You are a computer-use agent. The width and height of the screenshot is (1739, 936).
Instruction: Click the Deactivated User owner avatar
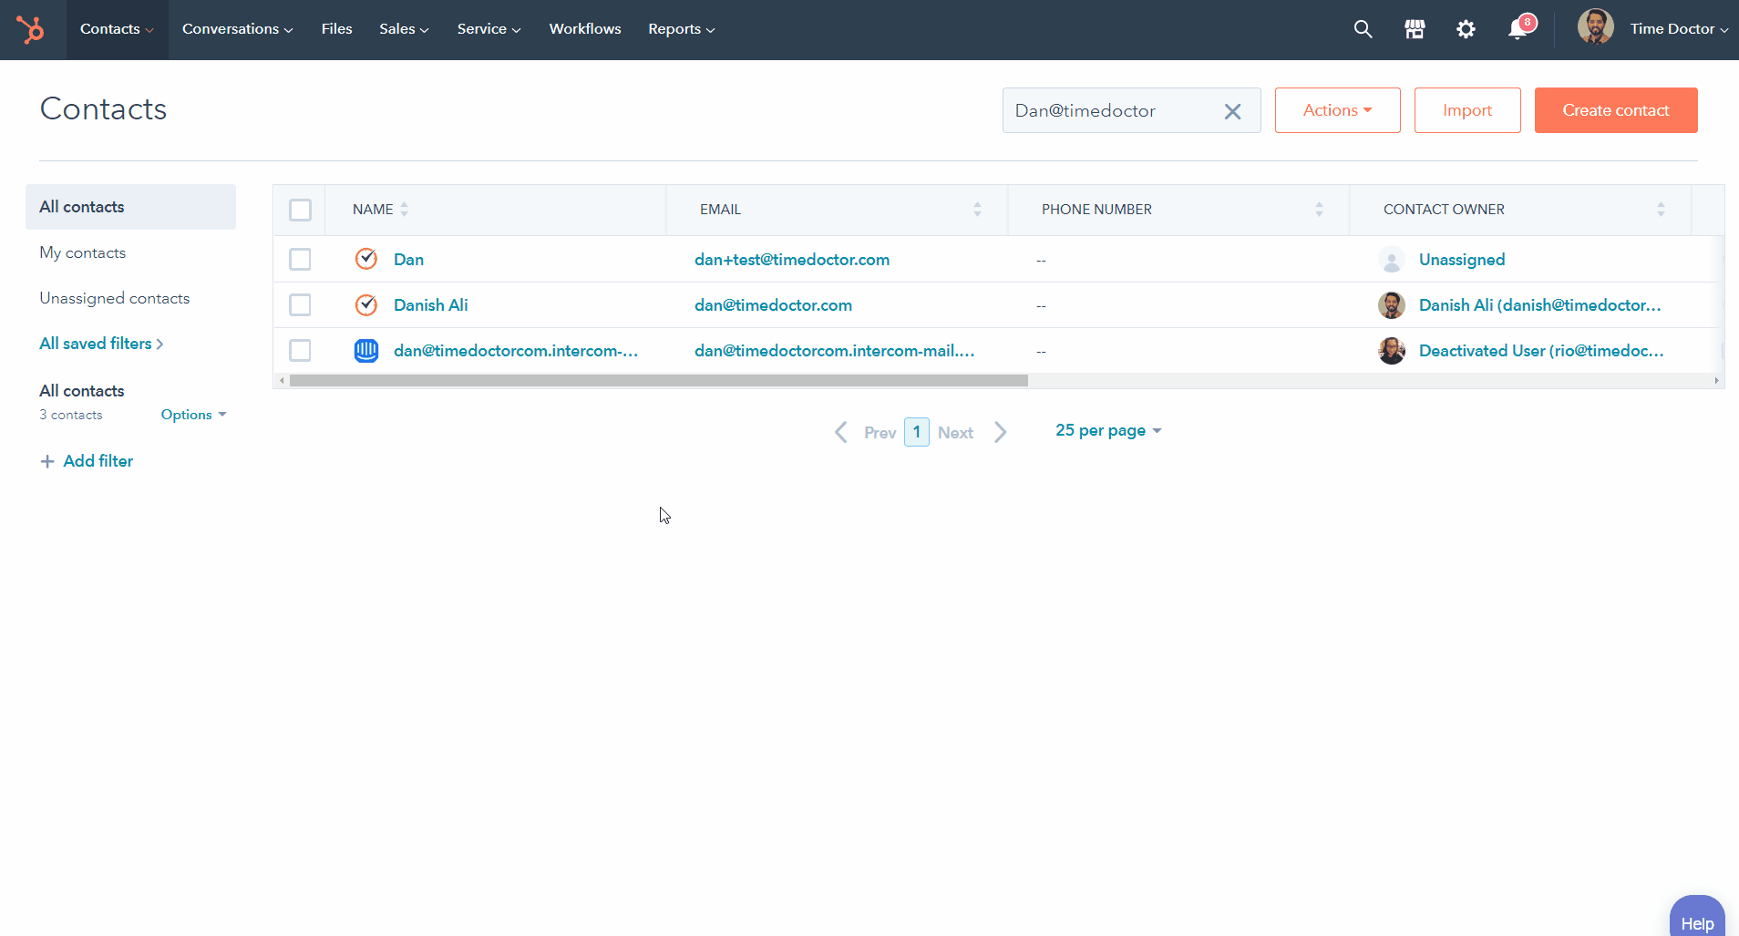point(1392,351)
